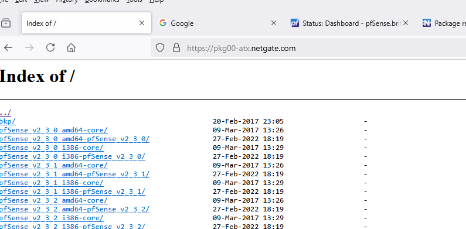
Task: Close the 'Index of /' tab
Action: (142, 23)
